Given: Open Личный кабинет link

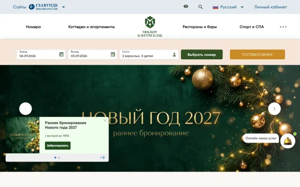Looking at the screenshot, I should 270,7.
